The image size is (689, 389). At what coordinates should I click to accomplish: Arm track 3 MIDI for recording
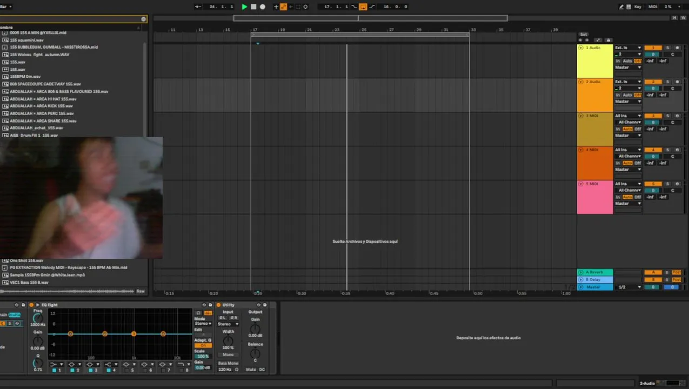point(677,116)
